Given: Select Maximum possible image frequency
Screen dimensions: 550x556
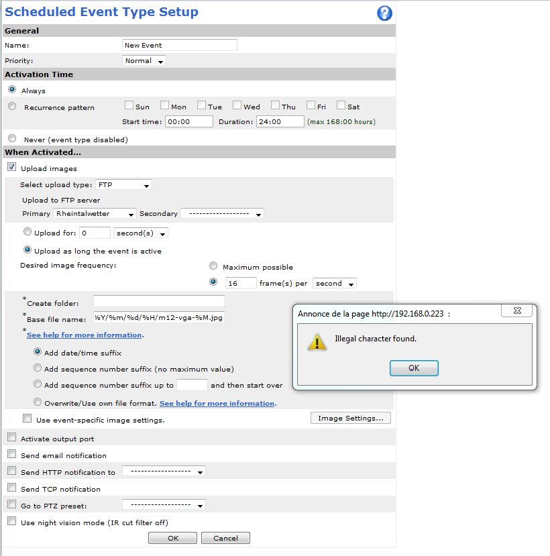Looking at the screenshot, I should coord(213,266).
